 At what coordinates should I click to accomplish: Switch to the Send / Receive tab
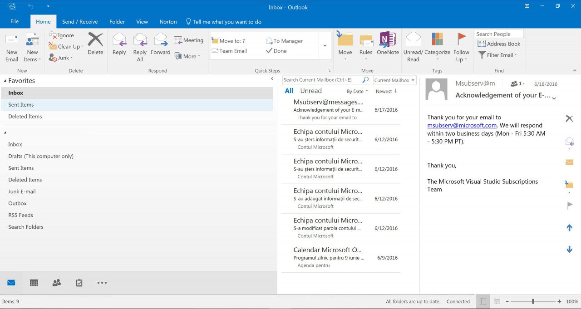tap(80, 21)
